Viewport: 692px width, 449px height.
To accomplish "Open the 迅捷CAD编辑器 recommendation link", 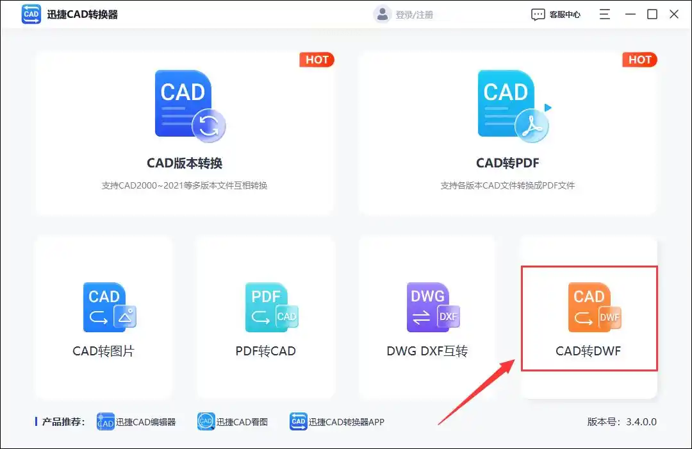I will 145,422.
